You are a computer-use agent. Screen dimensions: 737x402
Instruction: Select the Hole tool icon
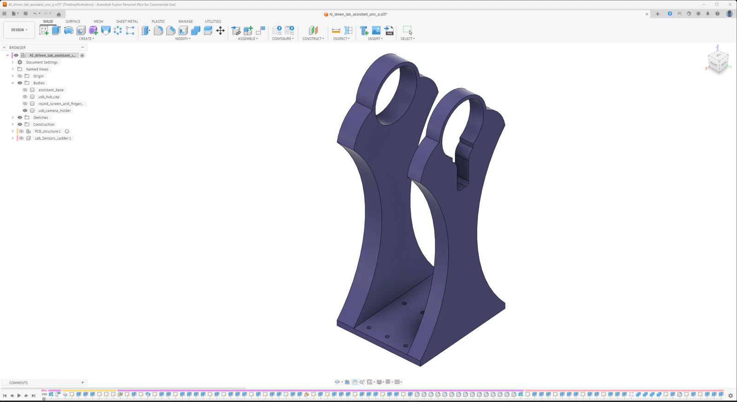point(81,30)
